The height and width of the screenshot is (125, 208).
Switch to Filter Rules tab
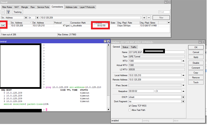tap(7, 7)
